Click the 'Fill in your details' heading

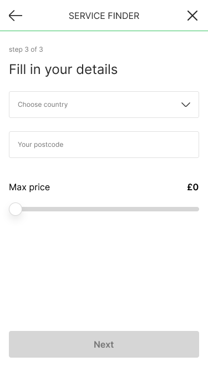[x=63, y=70]
